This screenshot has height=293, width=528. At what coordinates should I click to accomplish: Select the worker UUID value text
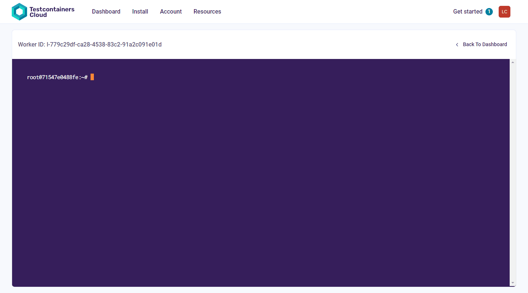pyautogui.click(x=104, y=45)
